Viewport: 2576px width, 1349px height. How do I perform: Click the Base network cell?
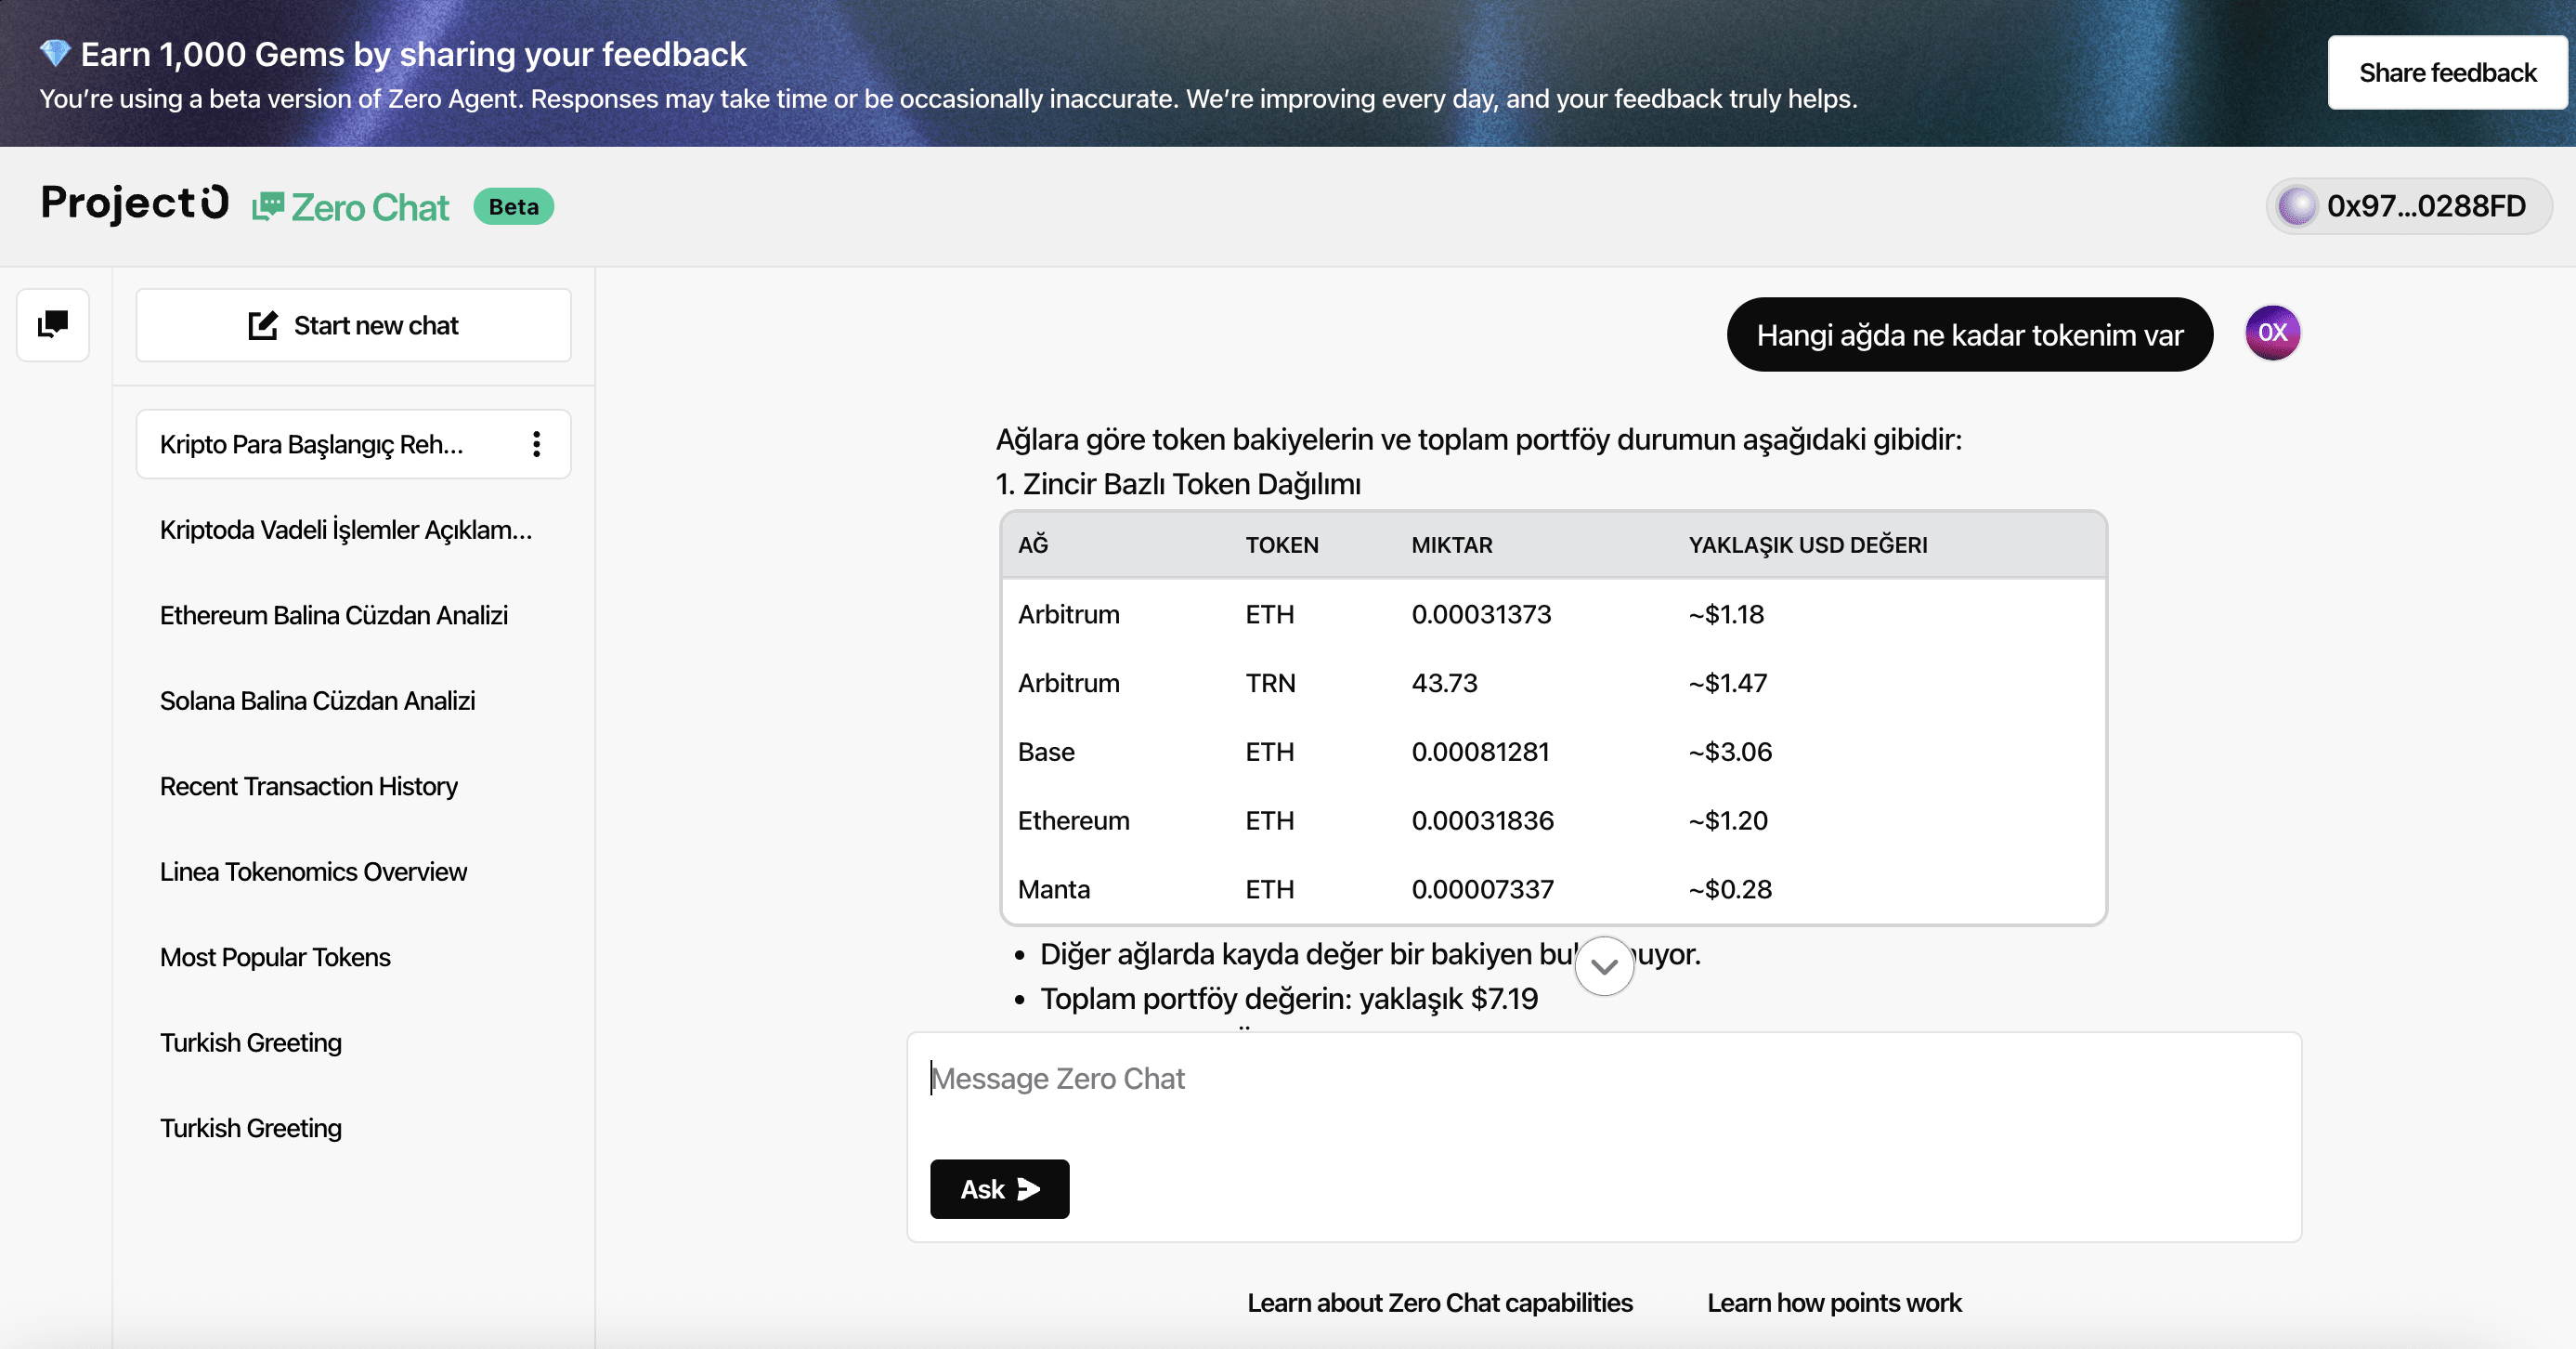1046,752
